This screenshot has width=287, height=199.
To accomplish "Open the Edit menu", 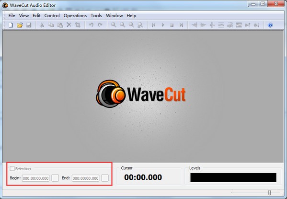I will coord(36,16).
